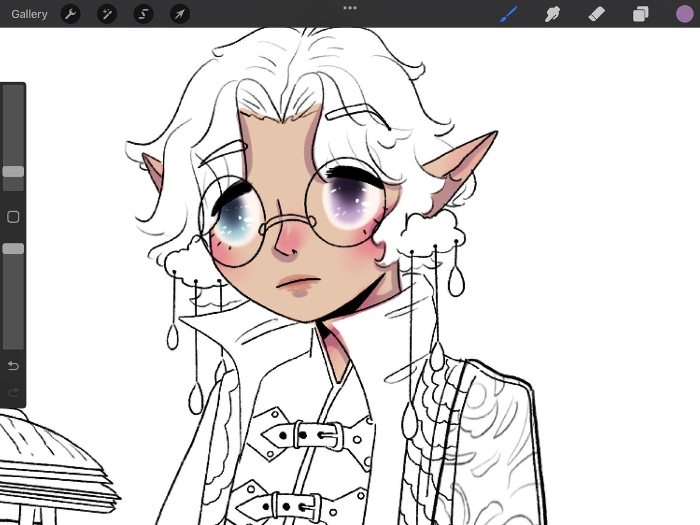Open the Adjustments magic wand menu
Screen dimensions: 700x525
[x=107, y=14]
